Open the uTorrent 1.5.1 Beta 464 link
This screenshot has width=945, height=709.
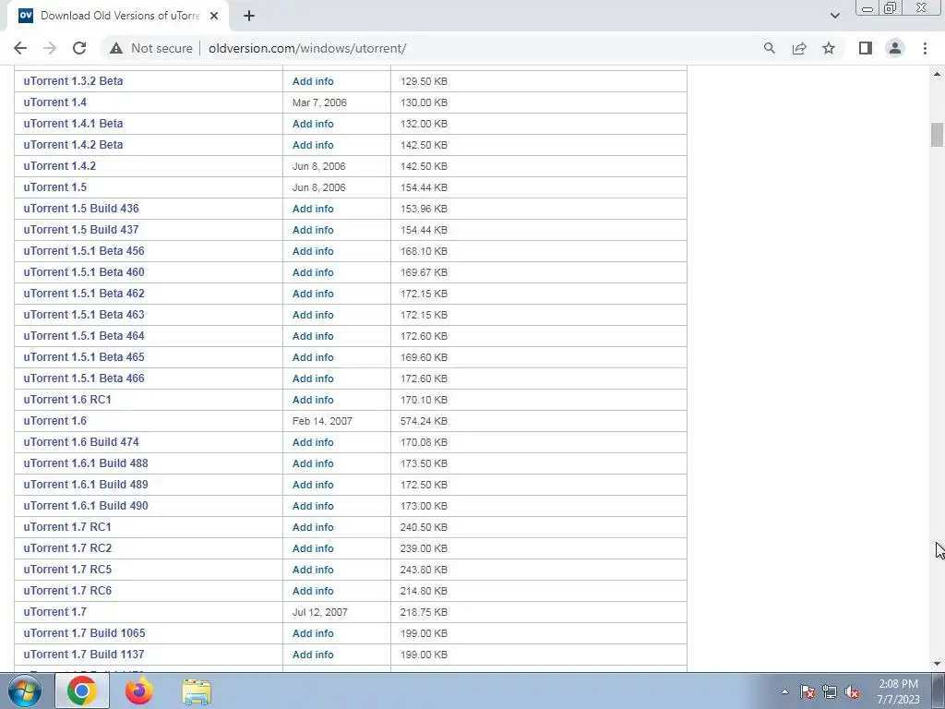[x=84, y=336]
